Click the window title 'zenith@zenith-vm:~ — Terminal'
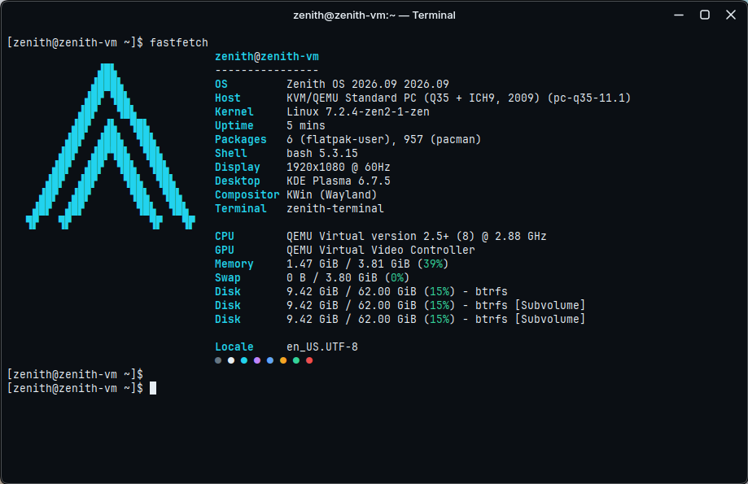 [x=374, y=15]
